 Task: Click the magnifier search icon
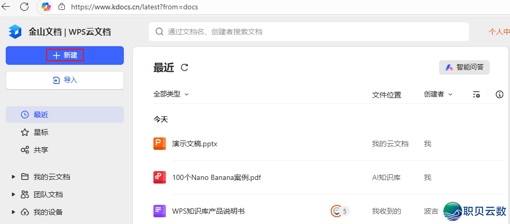tap(160, 32)
